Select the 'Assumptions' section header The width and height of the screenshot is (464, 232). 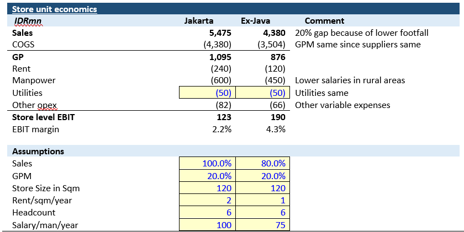pyautogui.click(x=38, y=152)
